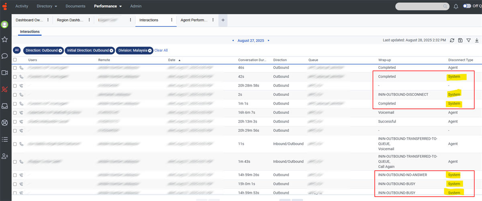Open the notifications bell
The height and width of the screenshot is (201, 482).
(456, 6)
